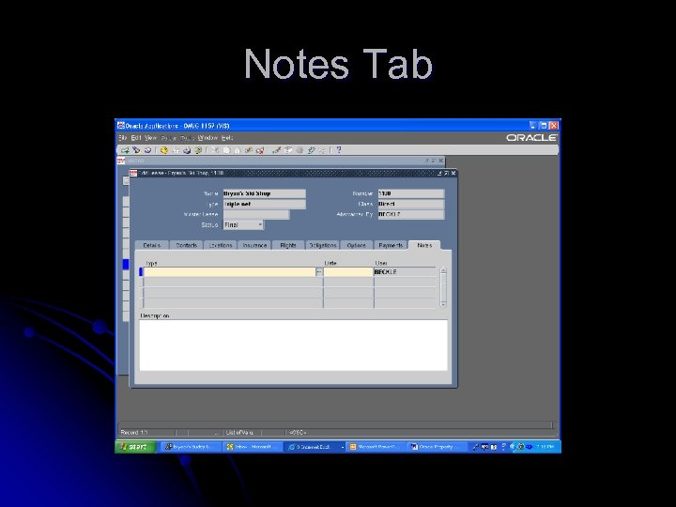Open the Type list of values button
The width and height of the screenshot is (676, 507).
pos(319,272)
